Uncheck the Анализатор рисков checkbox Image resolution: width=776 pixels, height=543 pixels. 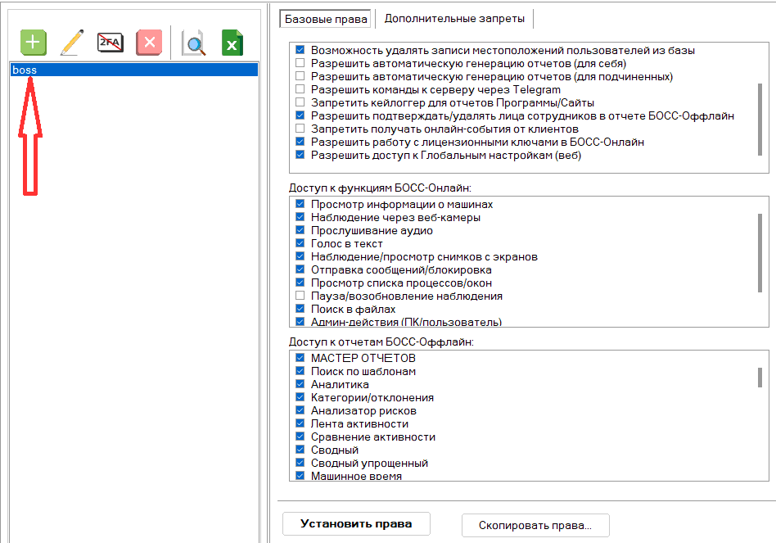point(300,411)
